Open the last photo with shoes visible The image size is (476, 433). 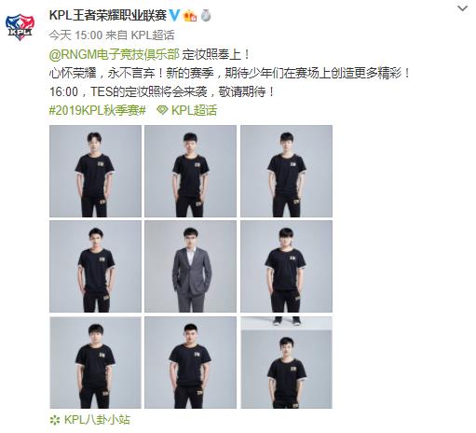pos(286,363)
